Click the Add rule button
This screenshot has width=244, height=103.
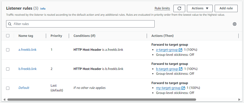226,8
